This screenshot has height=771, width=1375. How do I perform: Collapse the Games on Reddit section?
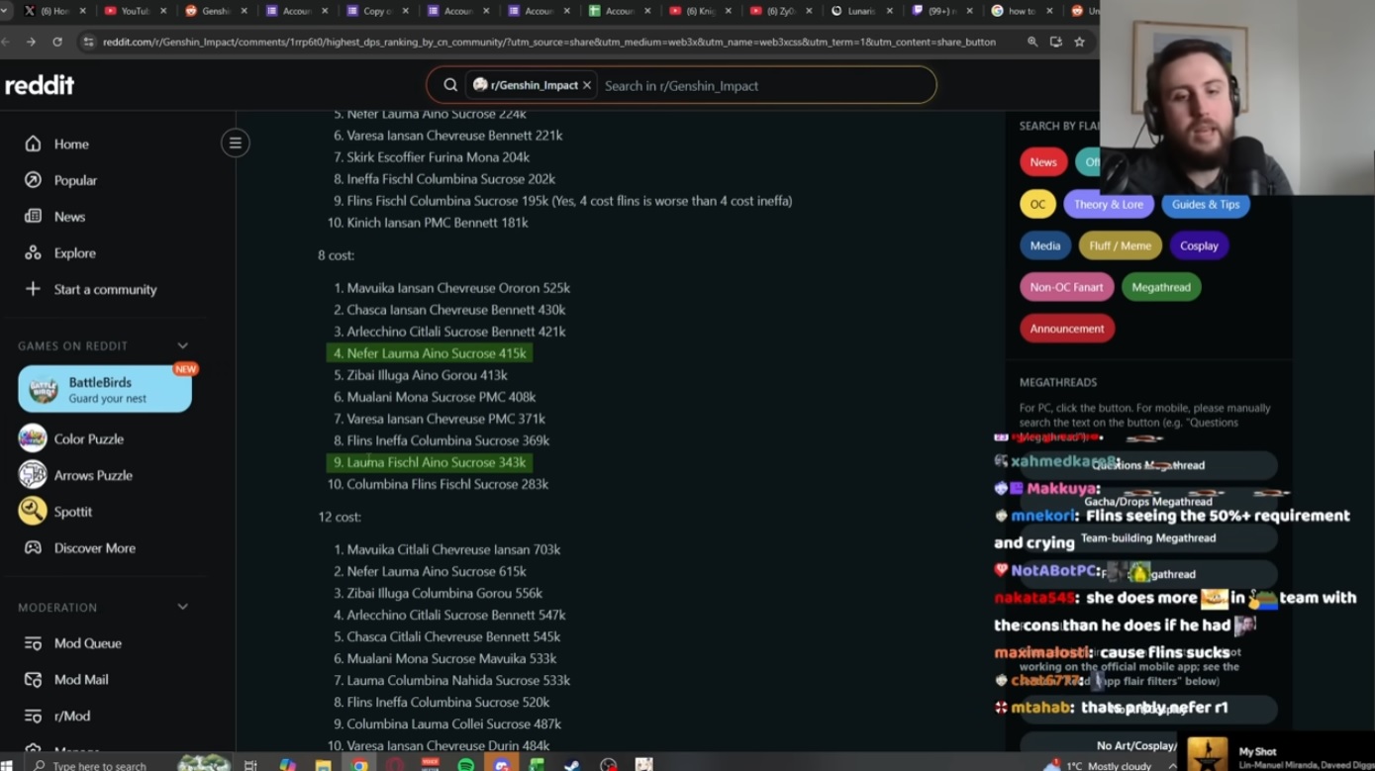click(183, 345)
